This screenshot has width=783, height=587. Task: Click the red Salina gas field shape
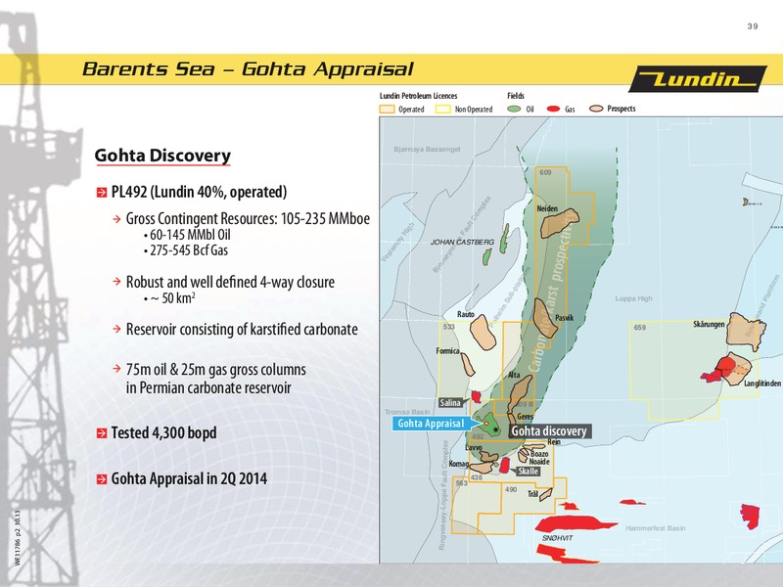point(477,397)
